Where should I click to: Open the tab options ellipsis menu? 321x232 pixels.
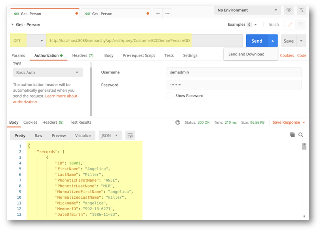(x=167, y=13)
